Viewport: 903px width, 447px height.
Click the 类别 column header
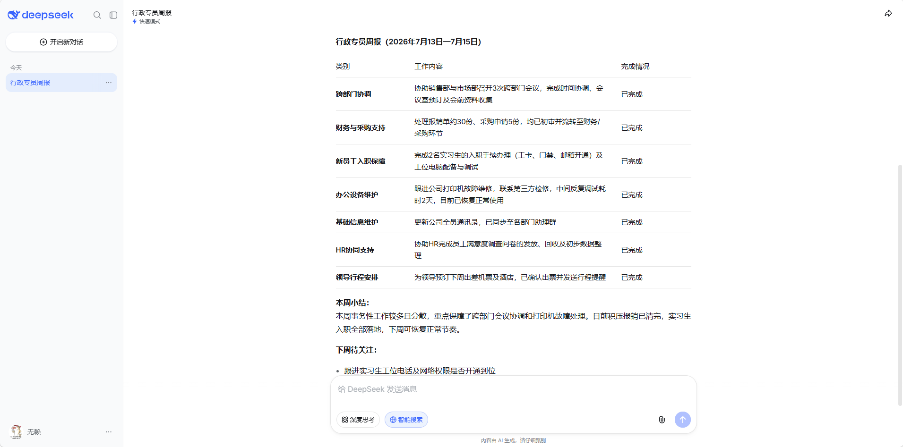(x=343, y=67)
